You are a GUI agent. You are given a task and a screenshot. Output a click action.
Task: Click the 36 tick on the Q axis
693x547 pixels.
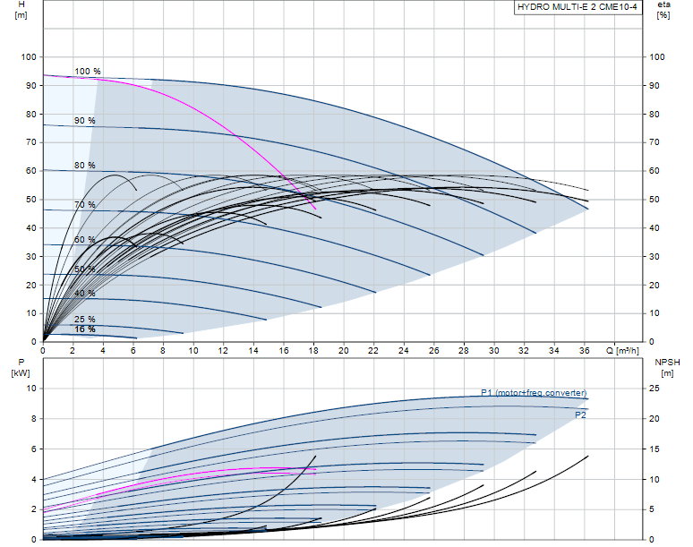coord(585,351)
